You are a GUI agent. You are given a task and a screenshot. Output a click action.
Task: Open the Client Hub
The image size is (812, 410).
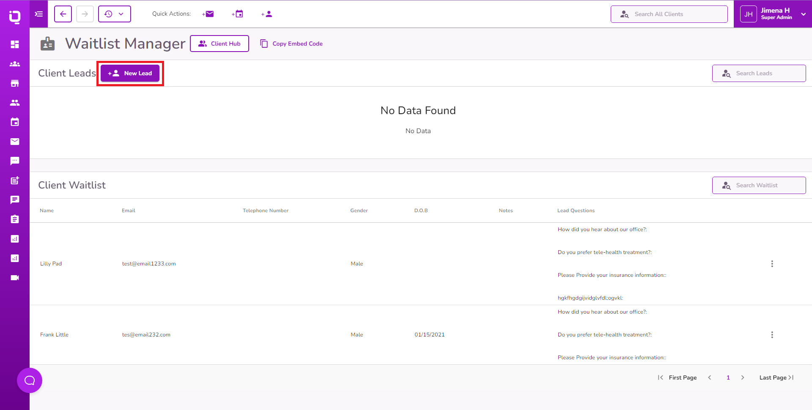tap(219, 44)
